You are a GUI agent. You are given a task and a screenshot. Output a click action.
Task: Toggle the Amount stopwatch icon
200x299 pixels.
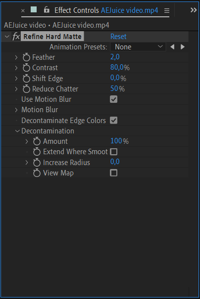pyautogui.click(x=37, y=141)
